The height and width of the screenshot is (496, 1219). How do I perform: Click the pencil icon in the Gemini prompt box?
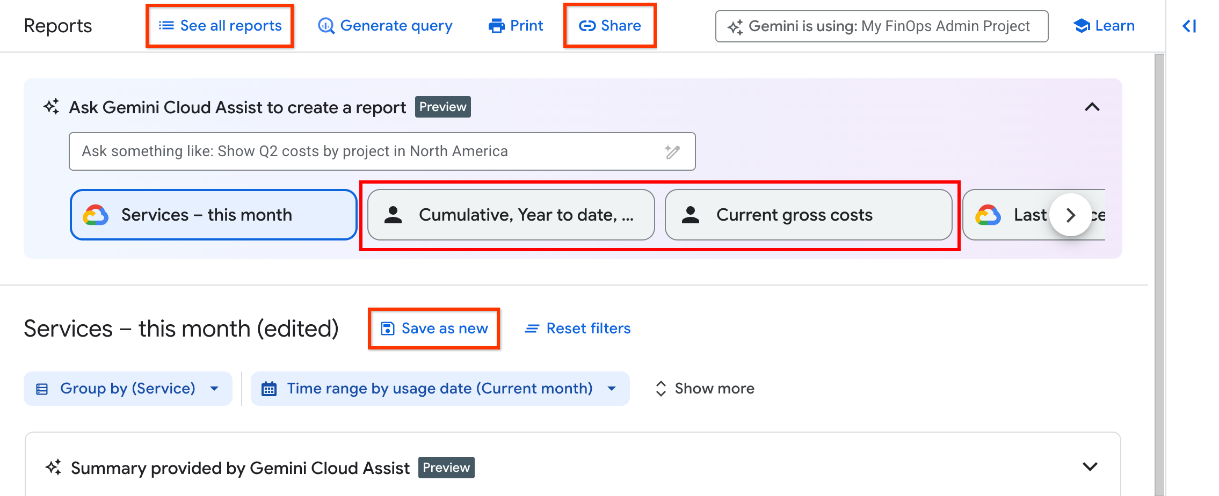[673, 151]
